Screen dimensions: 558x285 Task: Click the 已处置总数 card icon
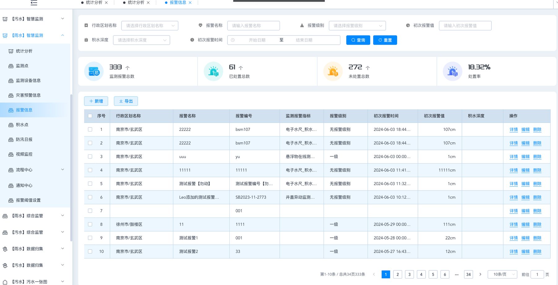[x=214, y=71]
